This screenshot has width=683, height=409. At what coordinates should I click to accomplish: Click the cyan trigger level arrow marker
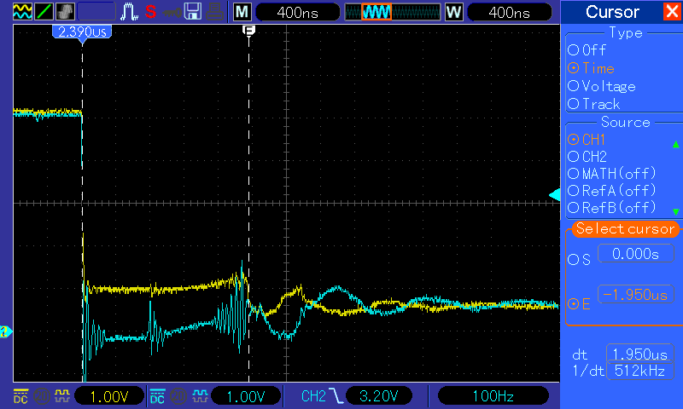554,195
